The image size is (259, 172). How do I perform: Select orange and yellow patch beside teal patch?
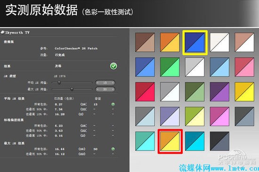coord(170,141)
